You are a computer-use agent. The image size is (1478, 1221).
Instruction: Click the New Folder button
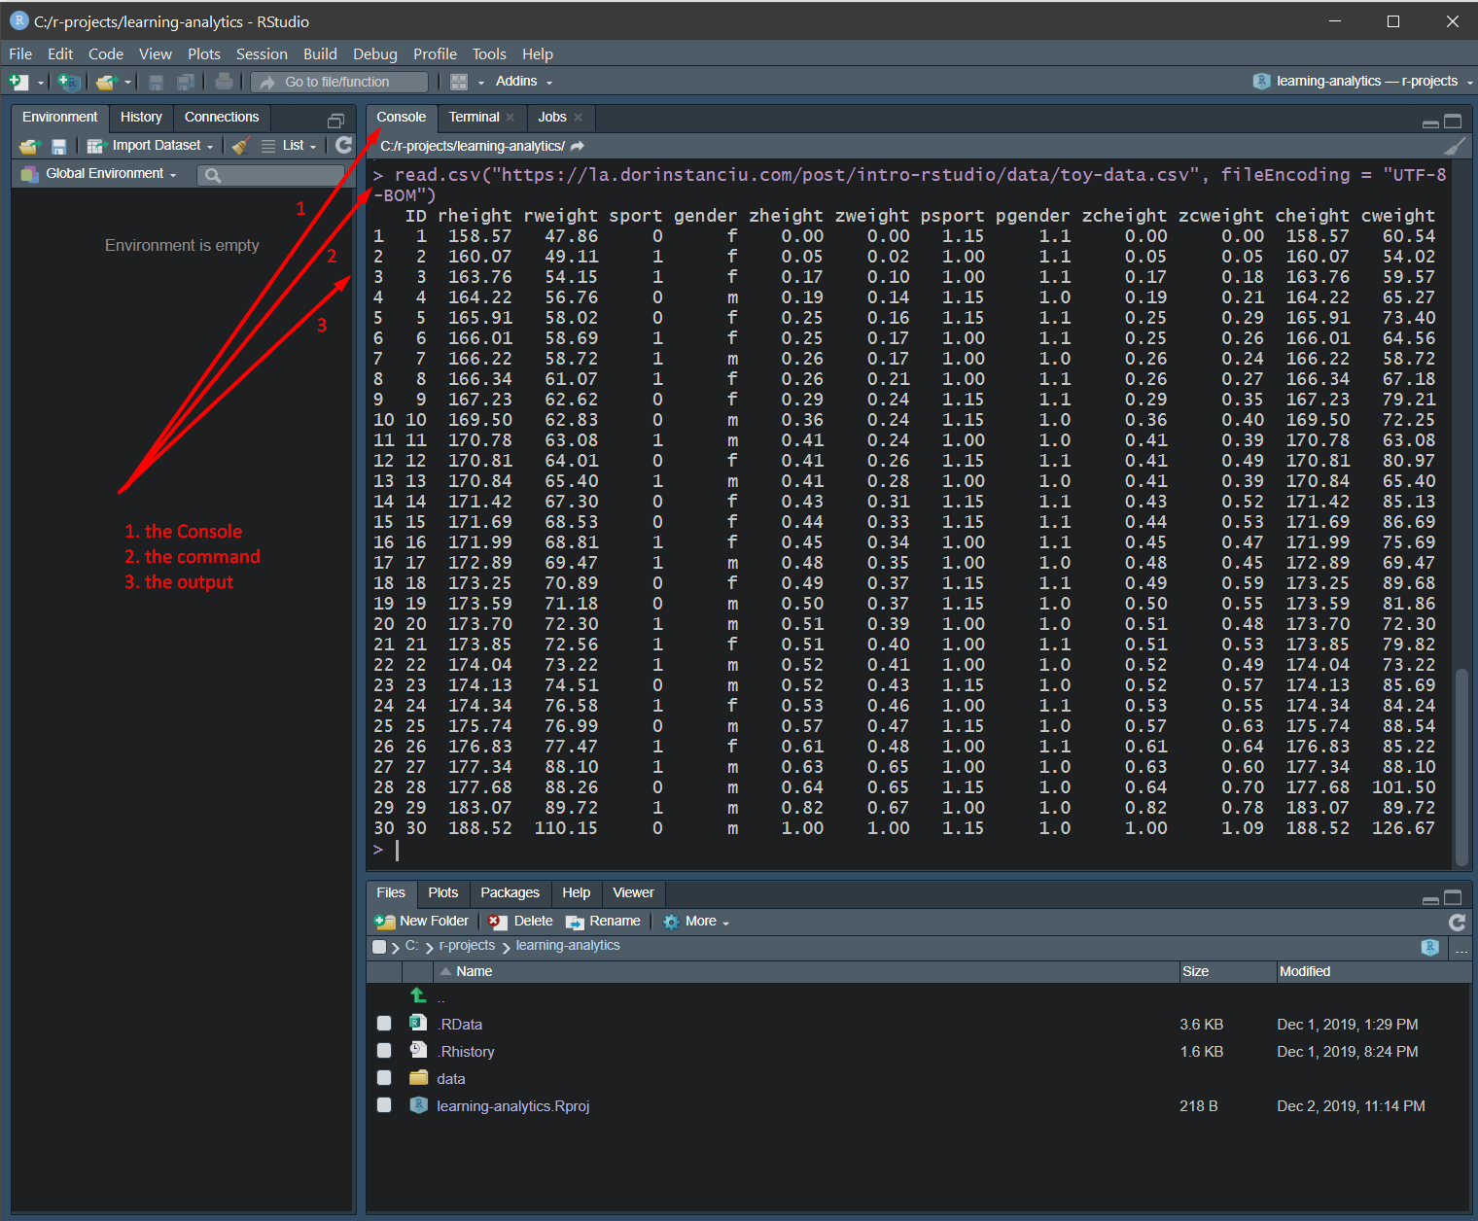click(422, 922)
